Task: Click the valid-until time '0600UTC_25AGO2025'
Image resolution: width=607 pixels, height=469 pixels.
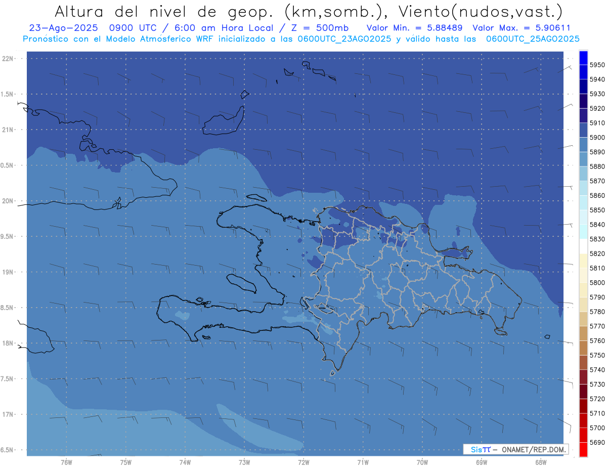Action: [533, 39]
